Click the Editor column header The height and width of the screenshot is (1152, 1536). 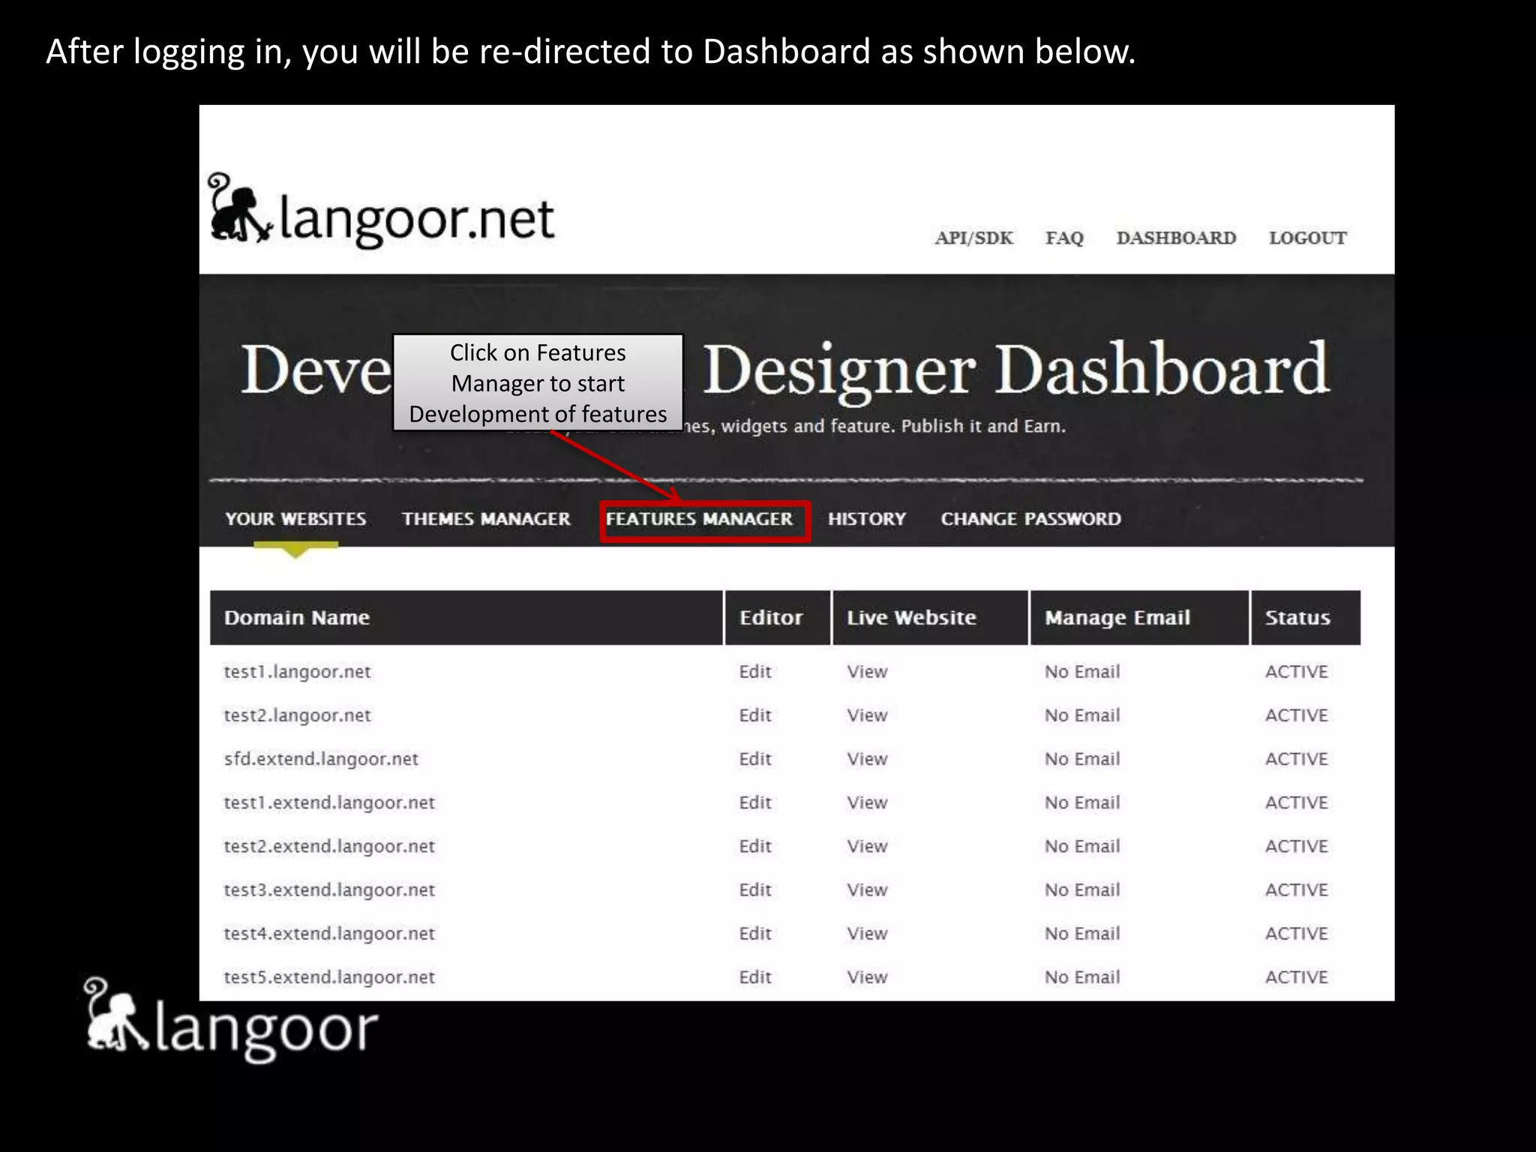[x=778, y=617]
